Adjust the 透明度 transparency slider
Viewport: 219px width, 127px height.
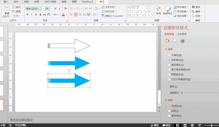[200, 93]
